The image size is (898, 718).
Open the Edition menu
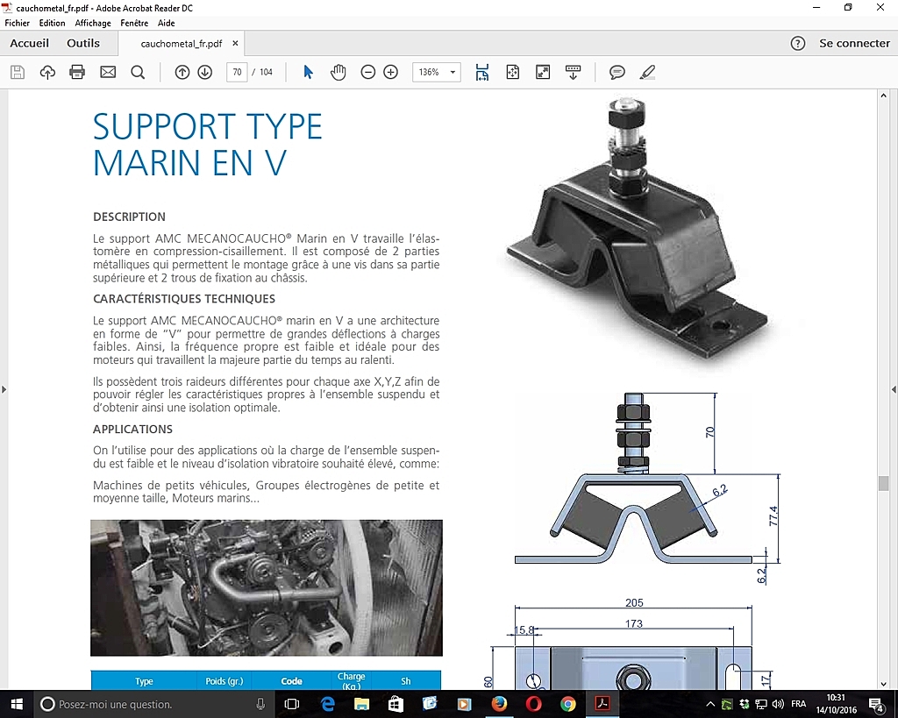[52, 23]
